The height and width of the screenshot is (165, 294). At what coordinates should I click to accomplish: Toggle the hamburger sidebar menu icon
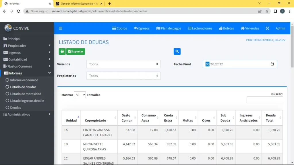click(x=61, y=28)
